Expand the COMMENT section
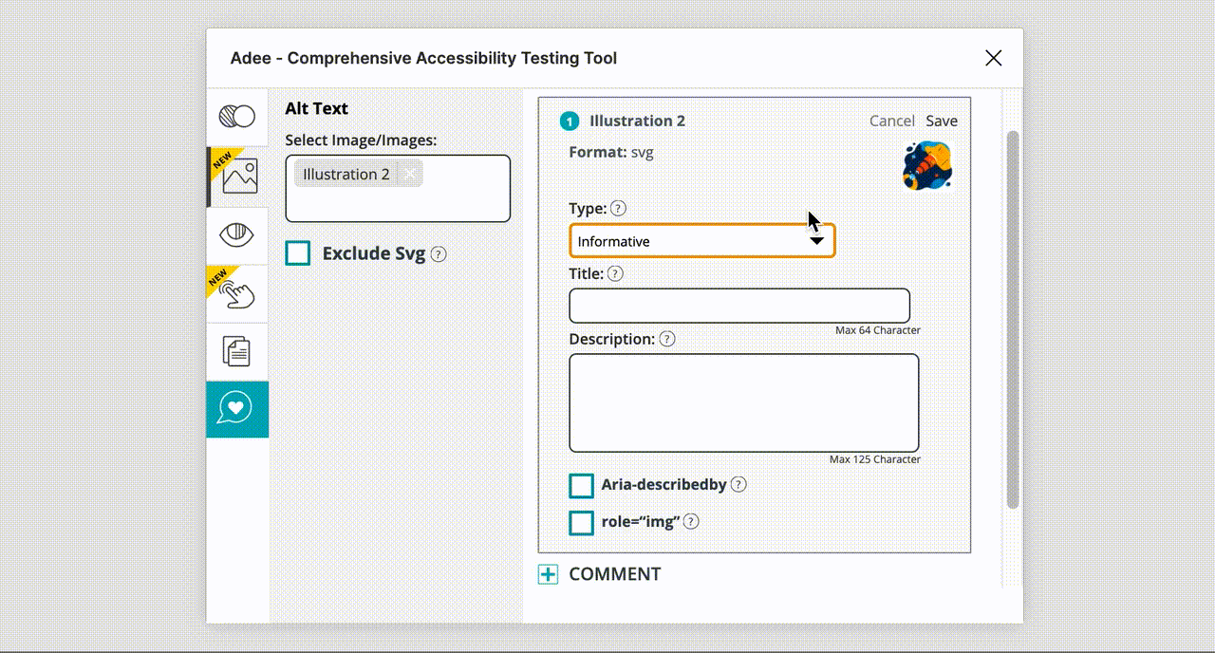This screenshot has width=1215, height=653. click(x=549, y=574)
